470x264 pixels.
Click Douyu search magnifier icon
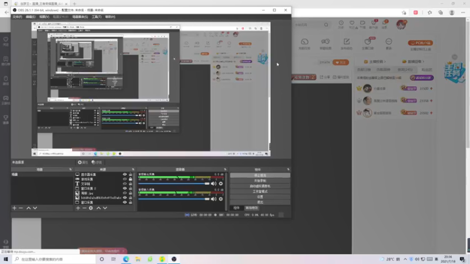click(x=326, y=25)
